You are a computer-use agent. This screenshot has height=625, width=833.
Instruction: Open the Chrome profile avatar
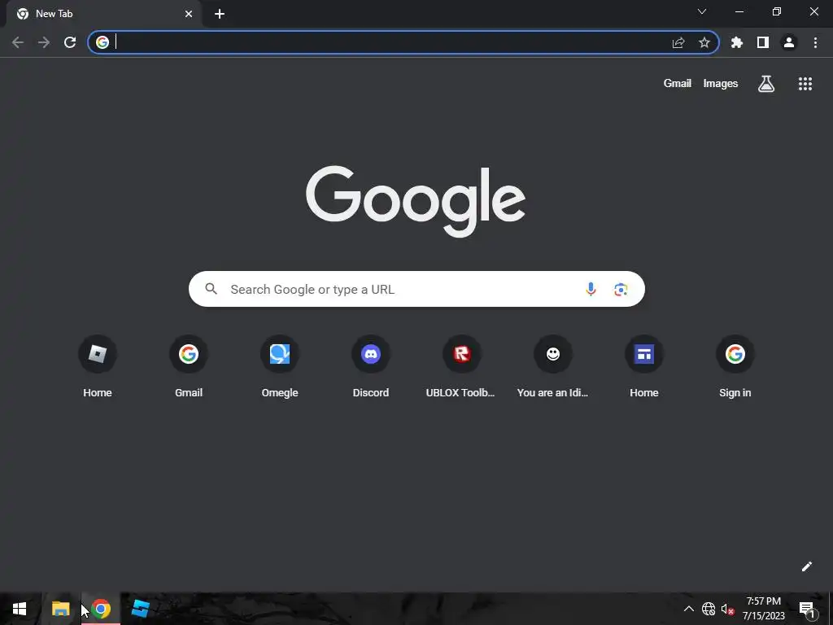789,42
